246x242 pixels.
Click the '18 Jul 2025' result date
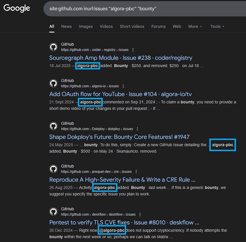(60, 66)
